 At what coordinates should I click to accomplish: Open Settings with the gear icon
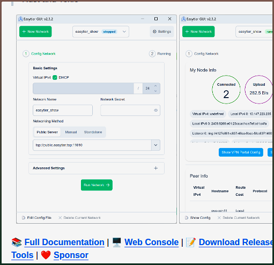coord(162,32)
